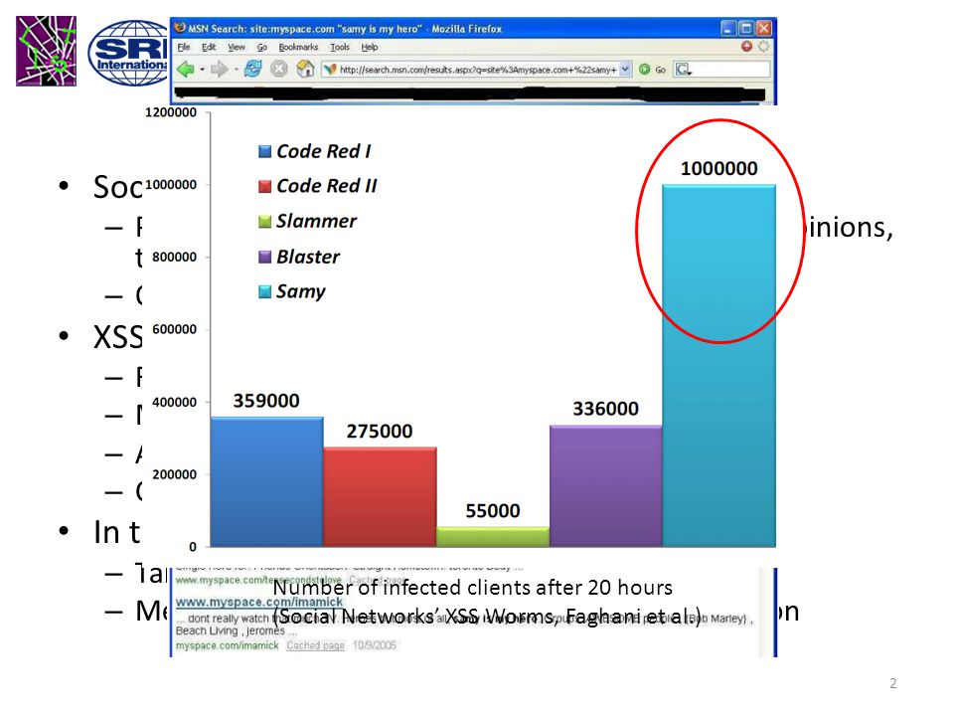Click the Firefox logo in title bar
This screenshot has width=954, height=716.
180,28
